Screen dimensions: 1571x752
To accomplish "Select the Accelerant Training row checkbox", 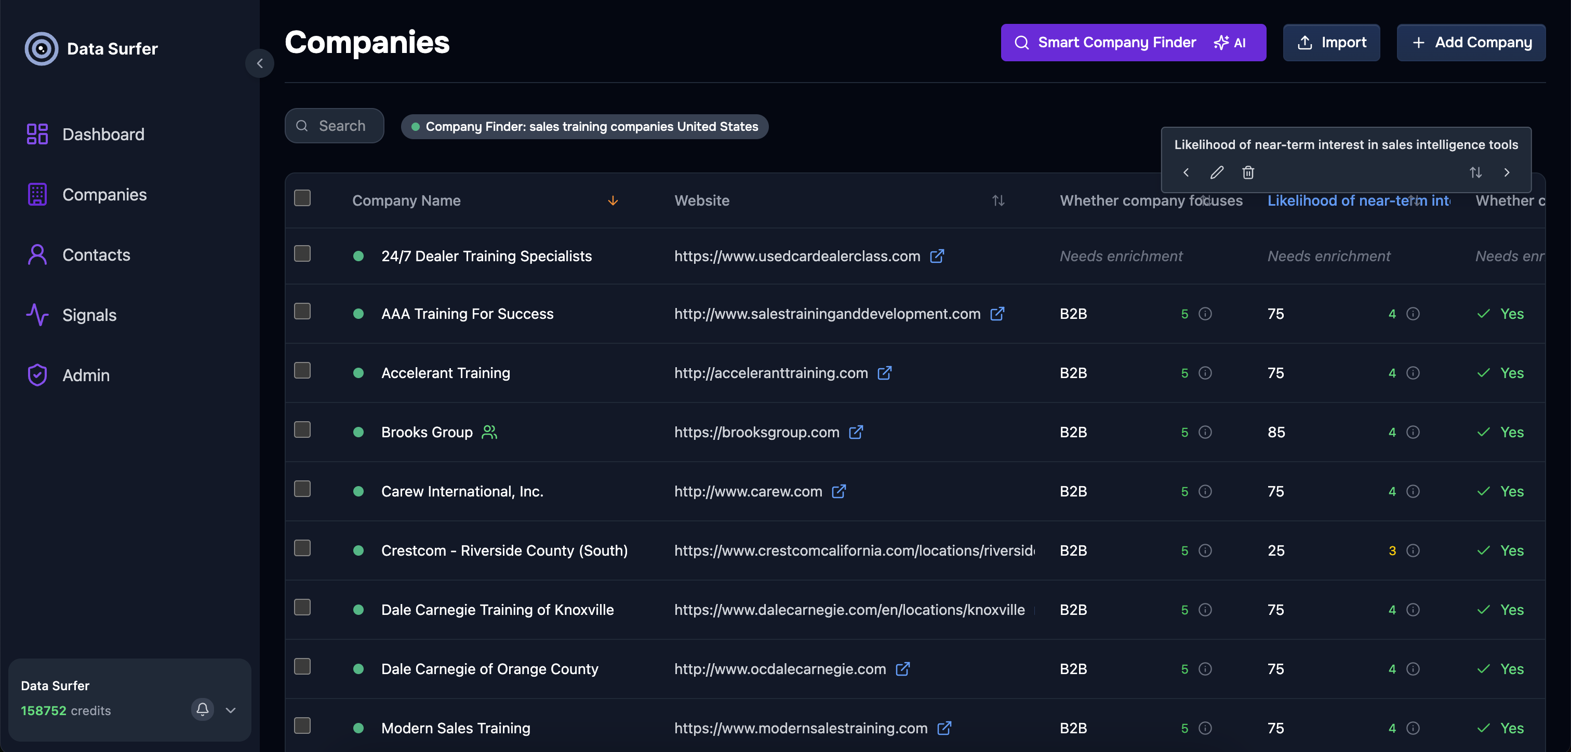I will tap(302, 371).
